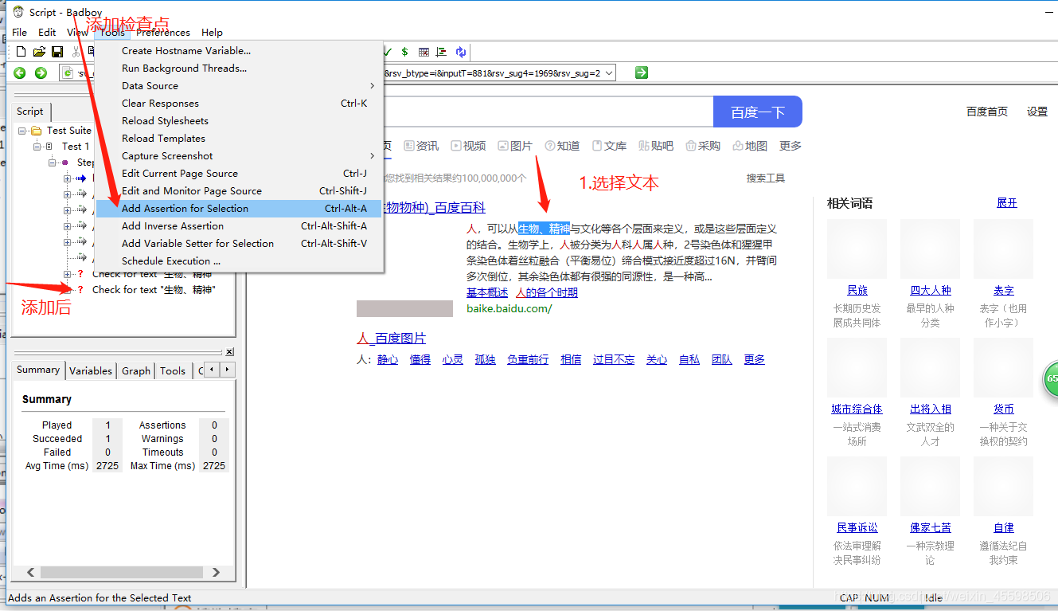This screenshot has width=1058, height=611.
Task: Click the green browser Back arrow
Action: (x=20, y=73)
